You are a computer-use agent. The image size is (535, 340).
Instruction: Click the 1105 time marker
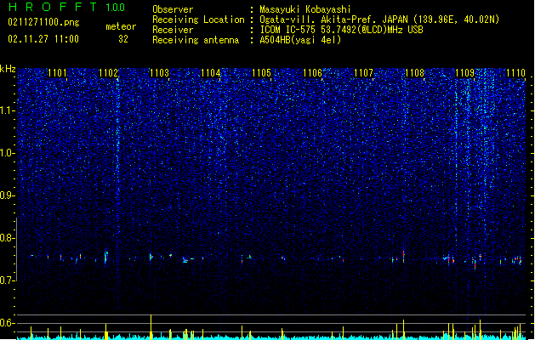[261, 73]
